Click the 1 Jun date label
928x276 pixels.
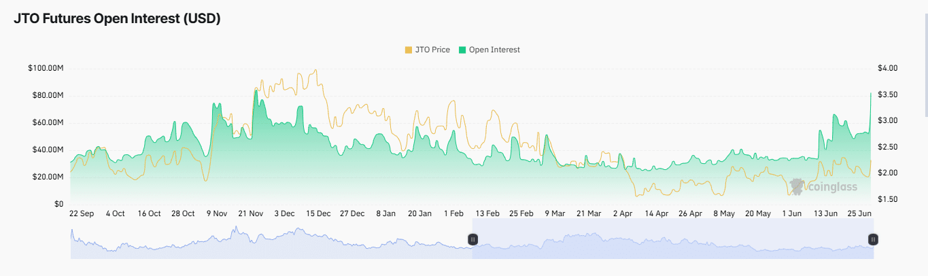coord(792,213)
